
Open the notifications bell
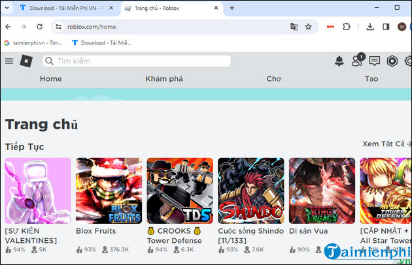coord(339,61)
